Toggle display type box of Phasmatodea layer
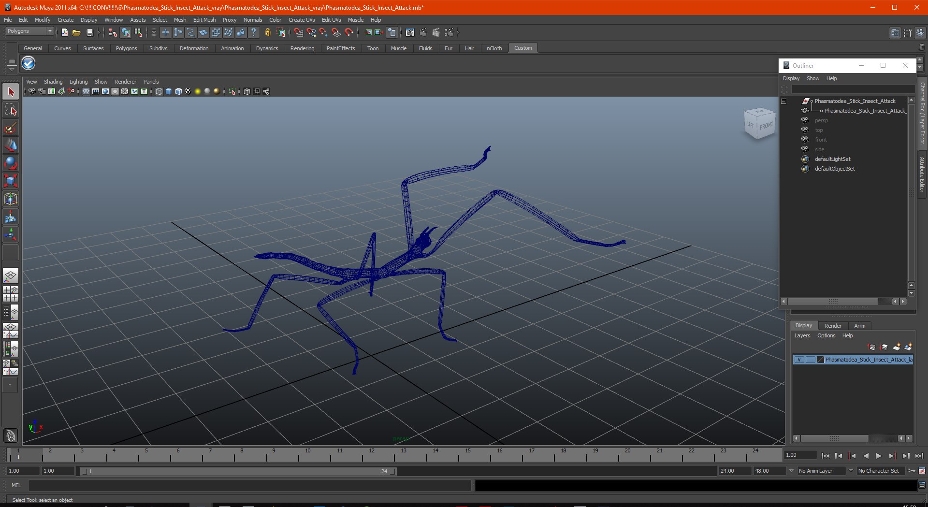The image size is (928, 507). pos(811,360)
